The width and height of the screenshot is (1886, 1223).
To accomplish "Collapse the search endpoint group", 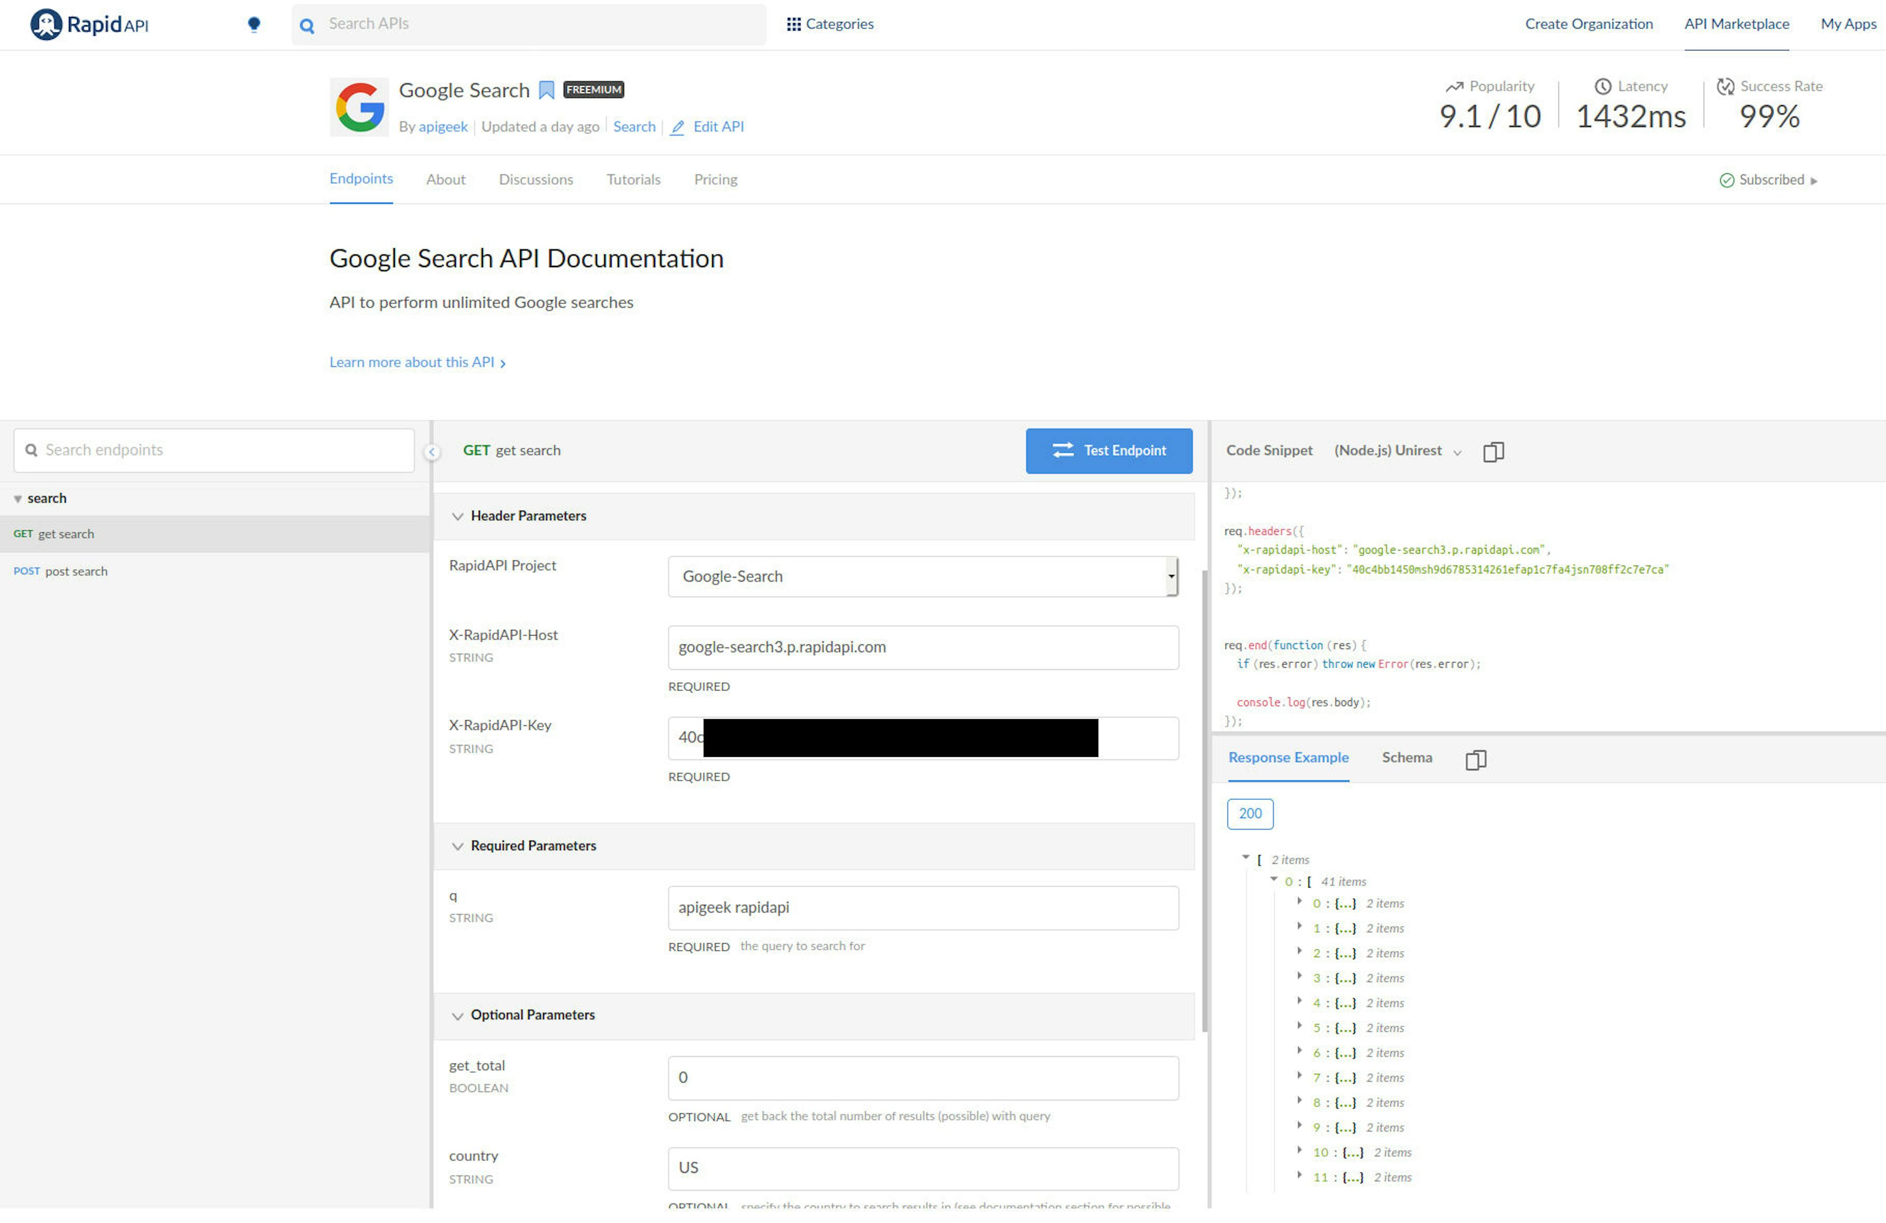I will click(17, 500).
